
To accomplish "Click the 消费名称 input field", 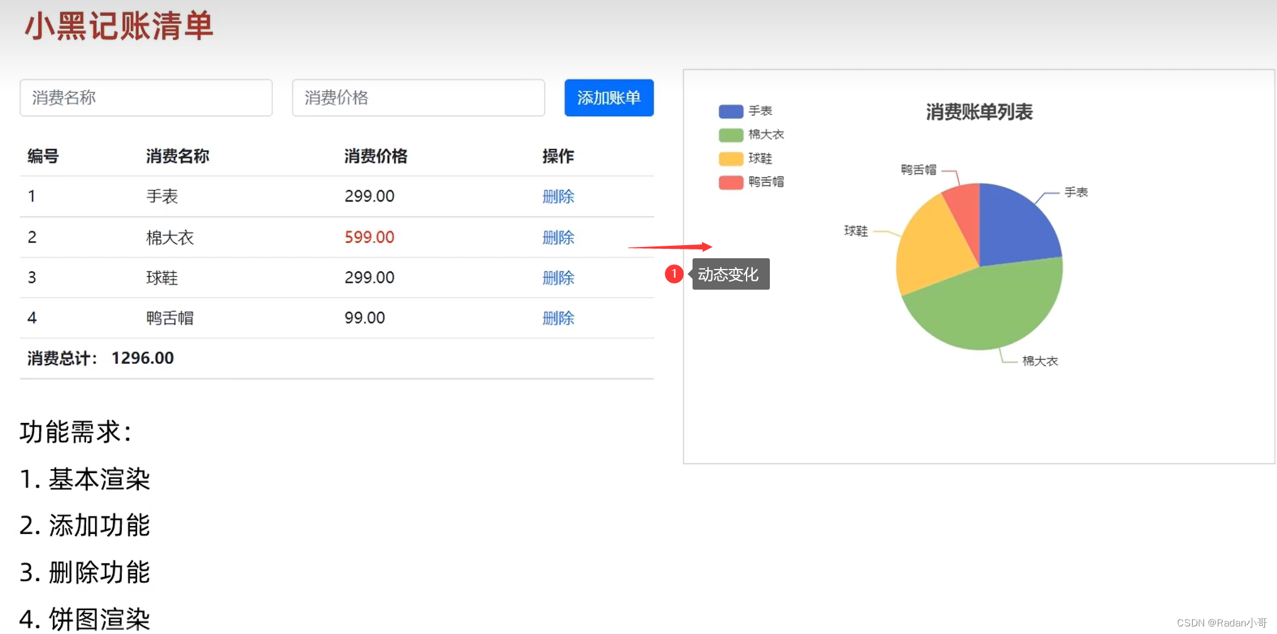I will [x=146, y=97].
